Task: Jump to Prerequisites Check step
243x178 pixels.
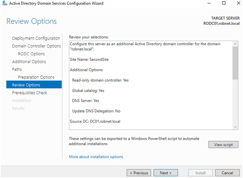Action: click(29, 92)
